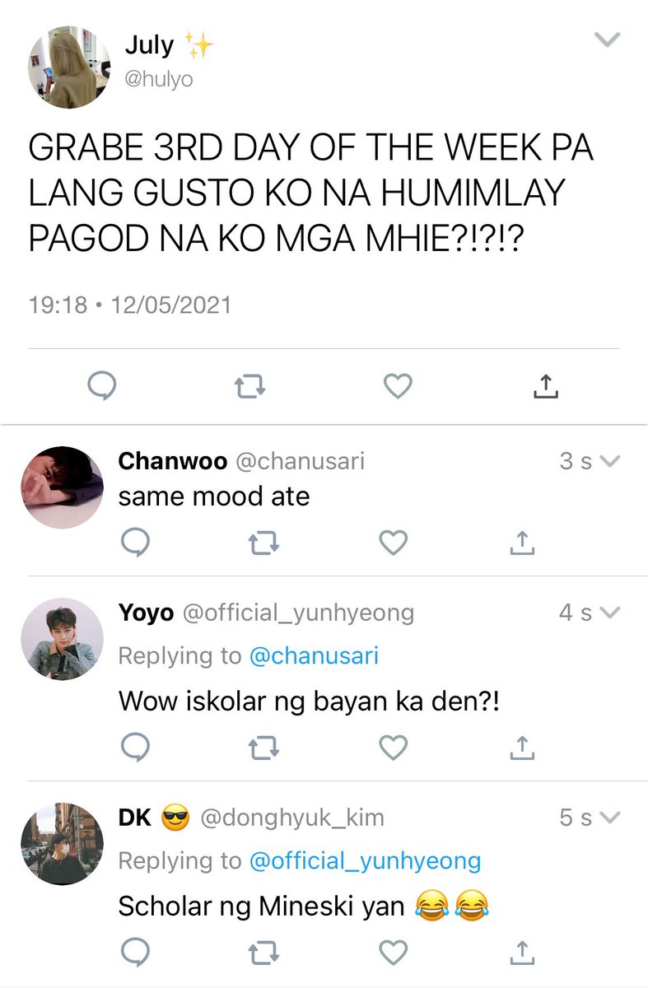This screenshot has height=988, width=648.
Task: Like July's main tweet
Action: click(x=398, y=385)
